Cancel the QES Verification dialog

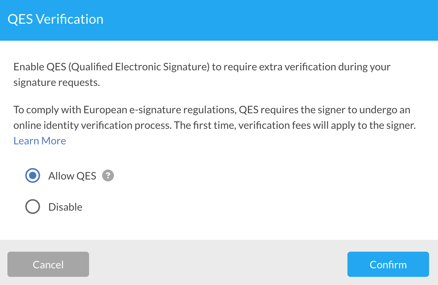[x=48, y=264]
